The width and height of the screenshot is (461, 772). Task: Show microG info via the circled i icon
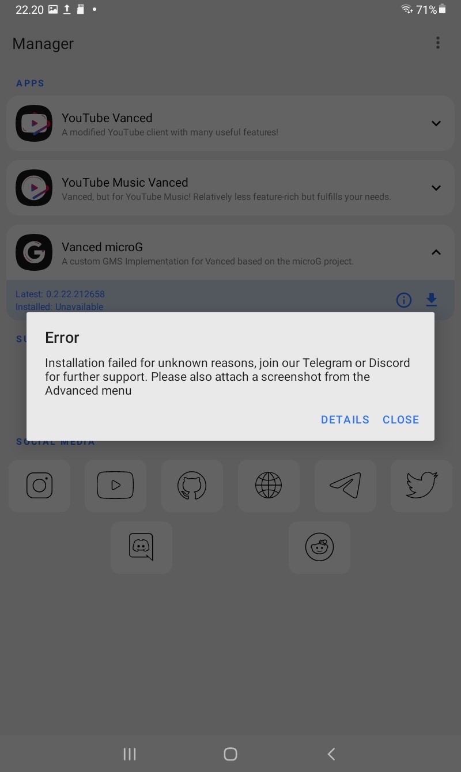404,300
